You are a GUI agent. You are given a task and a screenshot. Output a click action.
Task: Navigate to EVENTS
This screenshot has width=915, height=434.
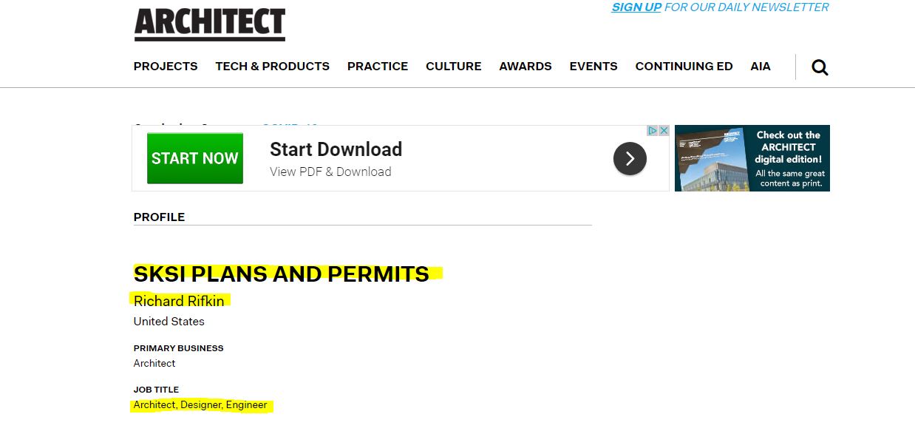[593, 67]
